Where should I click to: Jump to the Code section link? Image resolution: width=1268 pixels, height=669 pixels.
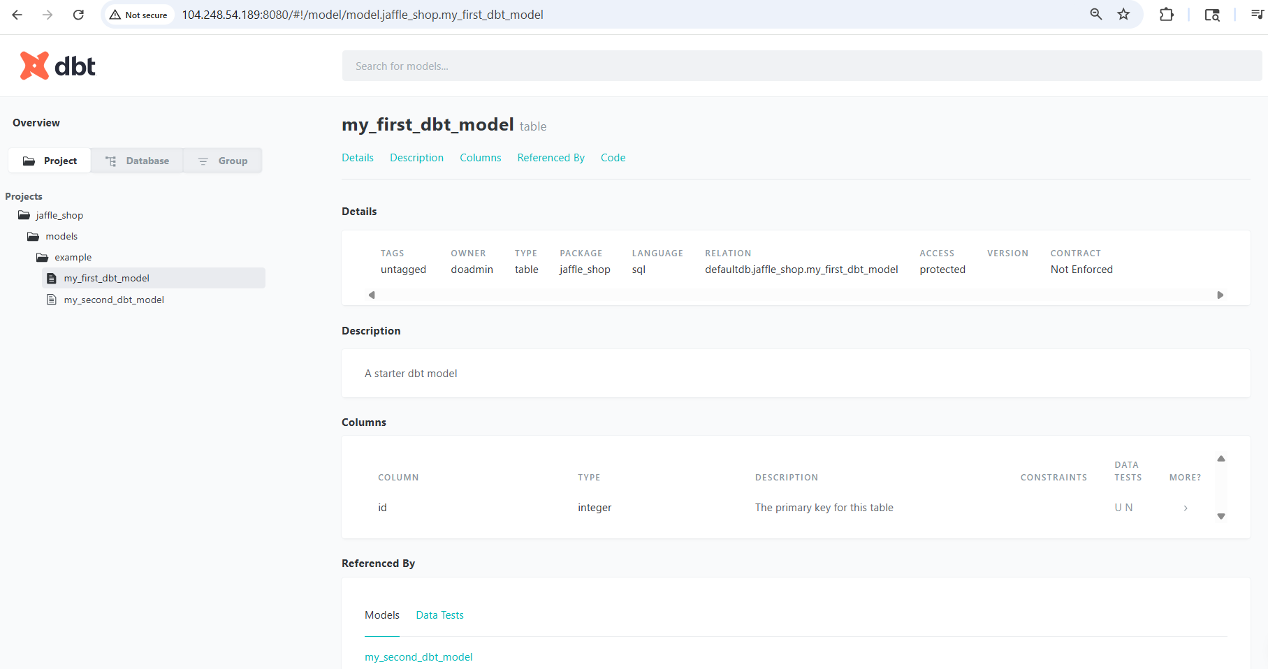[613, 158]
